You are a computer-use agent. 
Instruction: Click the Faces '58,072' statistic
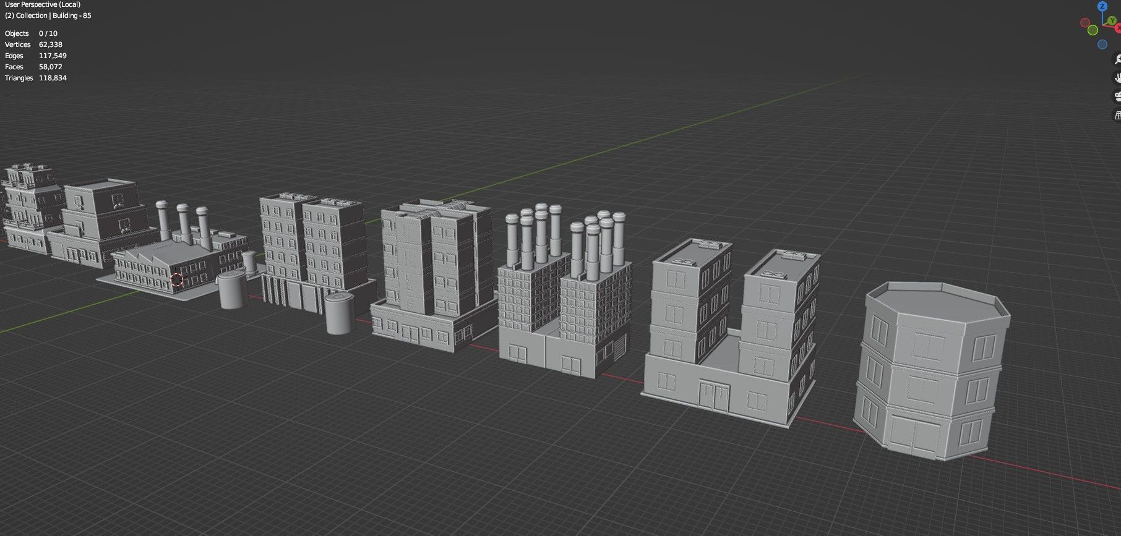tap(51, 67)
